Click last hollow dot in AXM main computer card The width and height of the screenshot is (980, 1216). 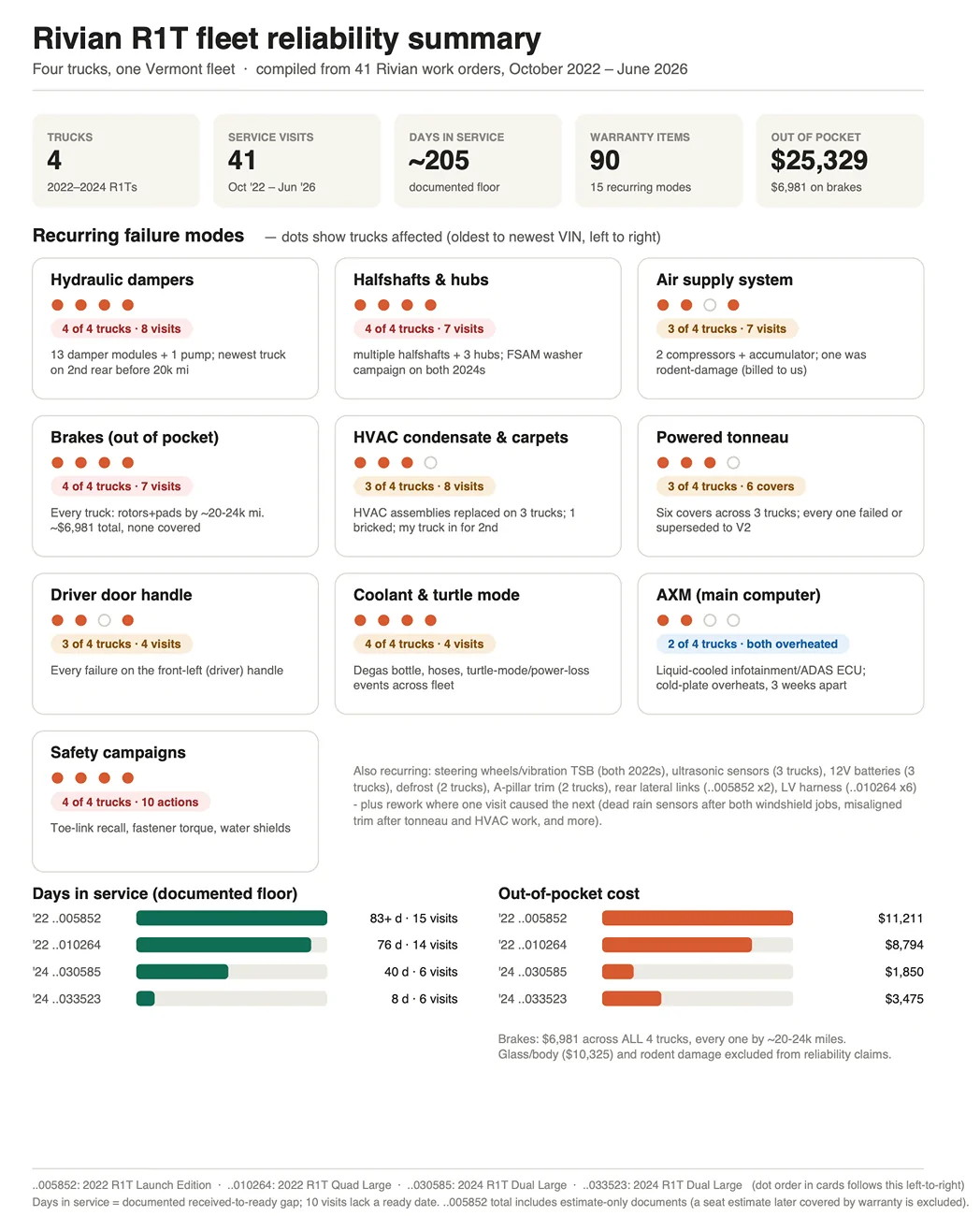coord(733,620)
